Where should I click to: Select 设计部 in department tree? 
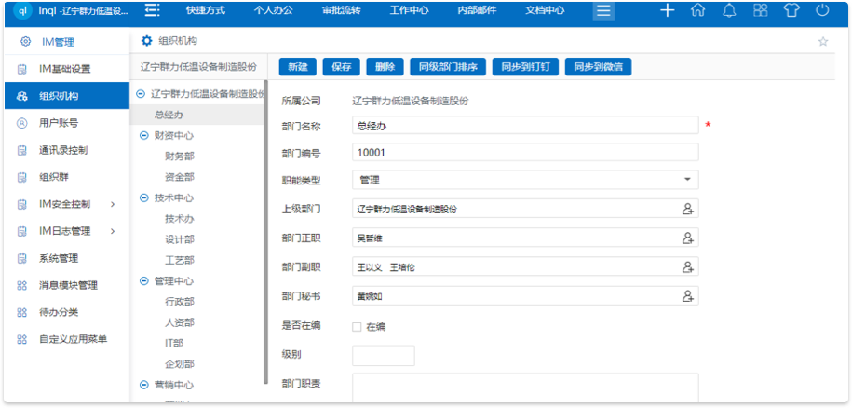[179, 239]
